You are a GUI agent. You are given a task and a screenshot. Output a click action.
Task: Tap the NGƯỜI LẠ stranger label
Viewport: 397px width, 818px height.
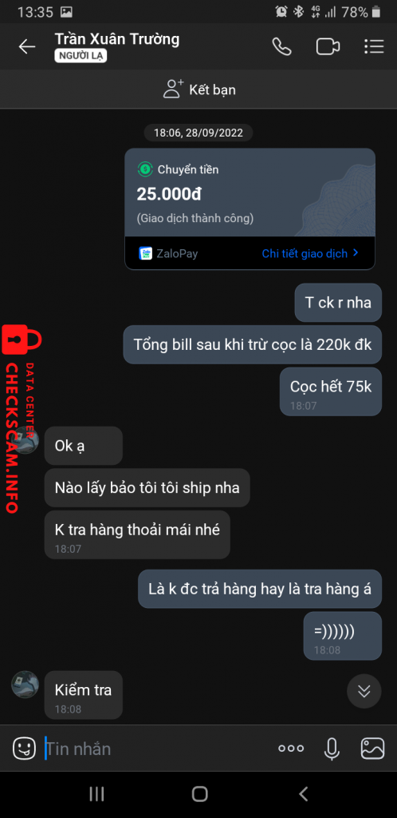pyautogui.click(x=81, y=57)
